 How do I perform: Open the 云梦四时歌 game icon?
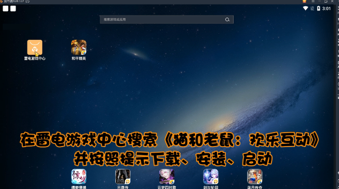(167, 177)
